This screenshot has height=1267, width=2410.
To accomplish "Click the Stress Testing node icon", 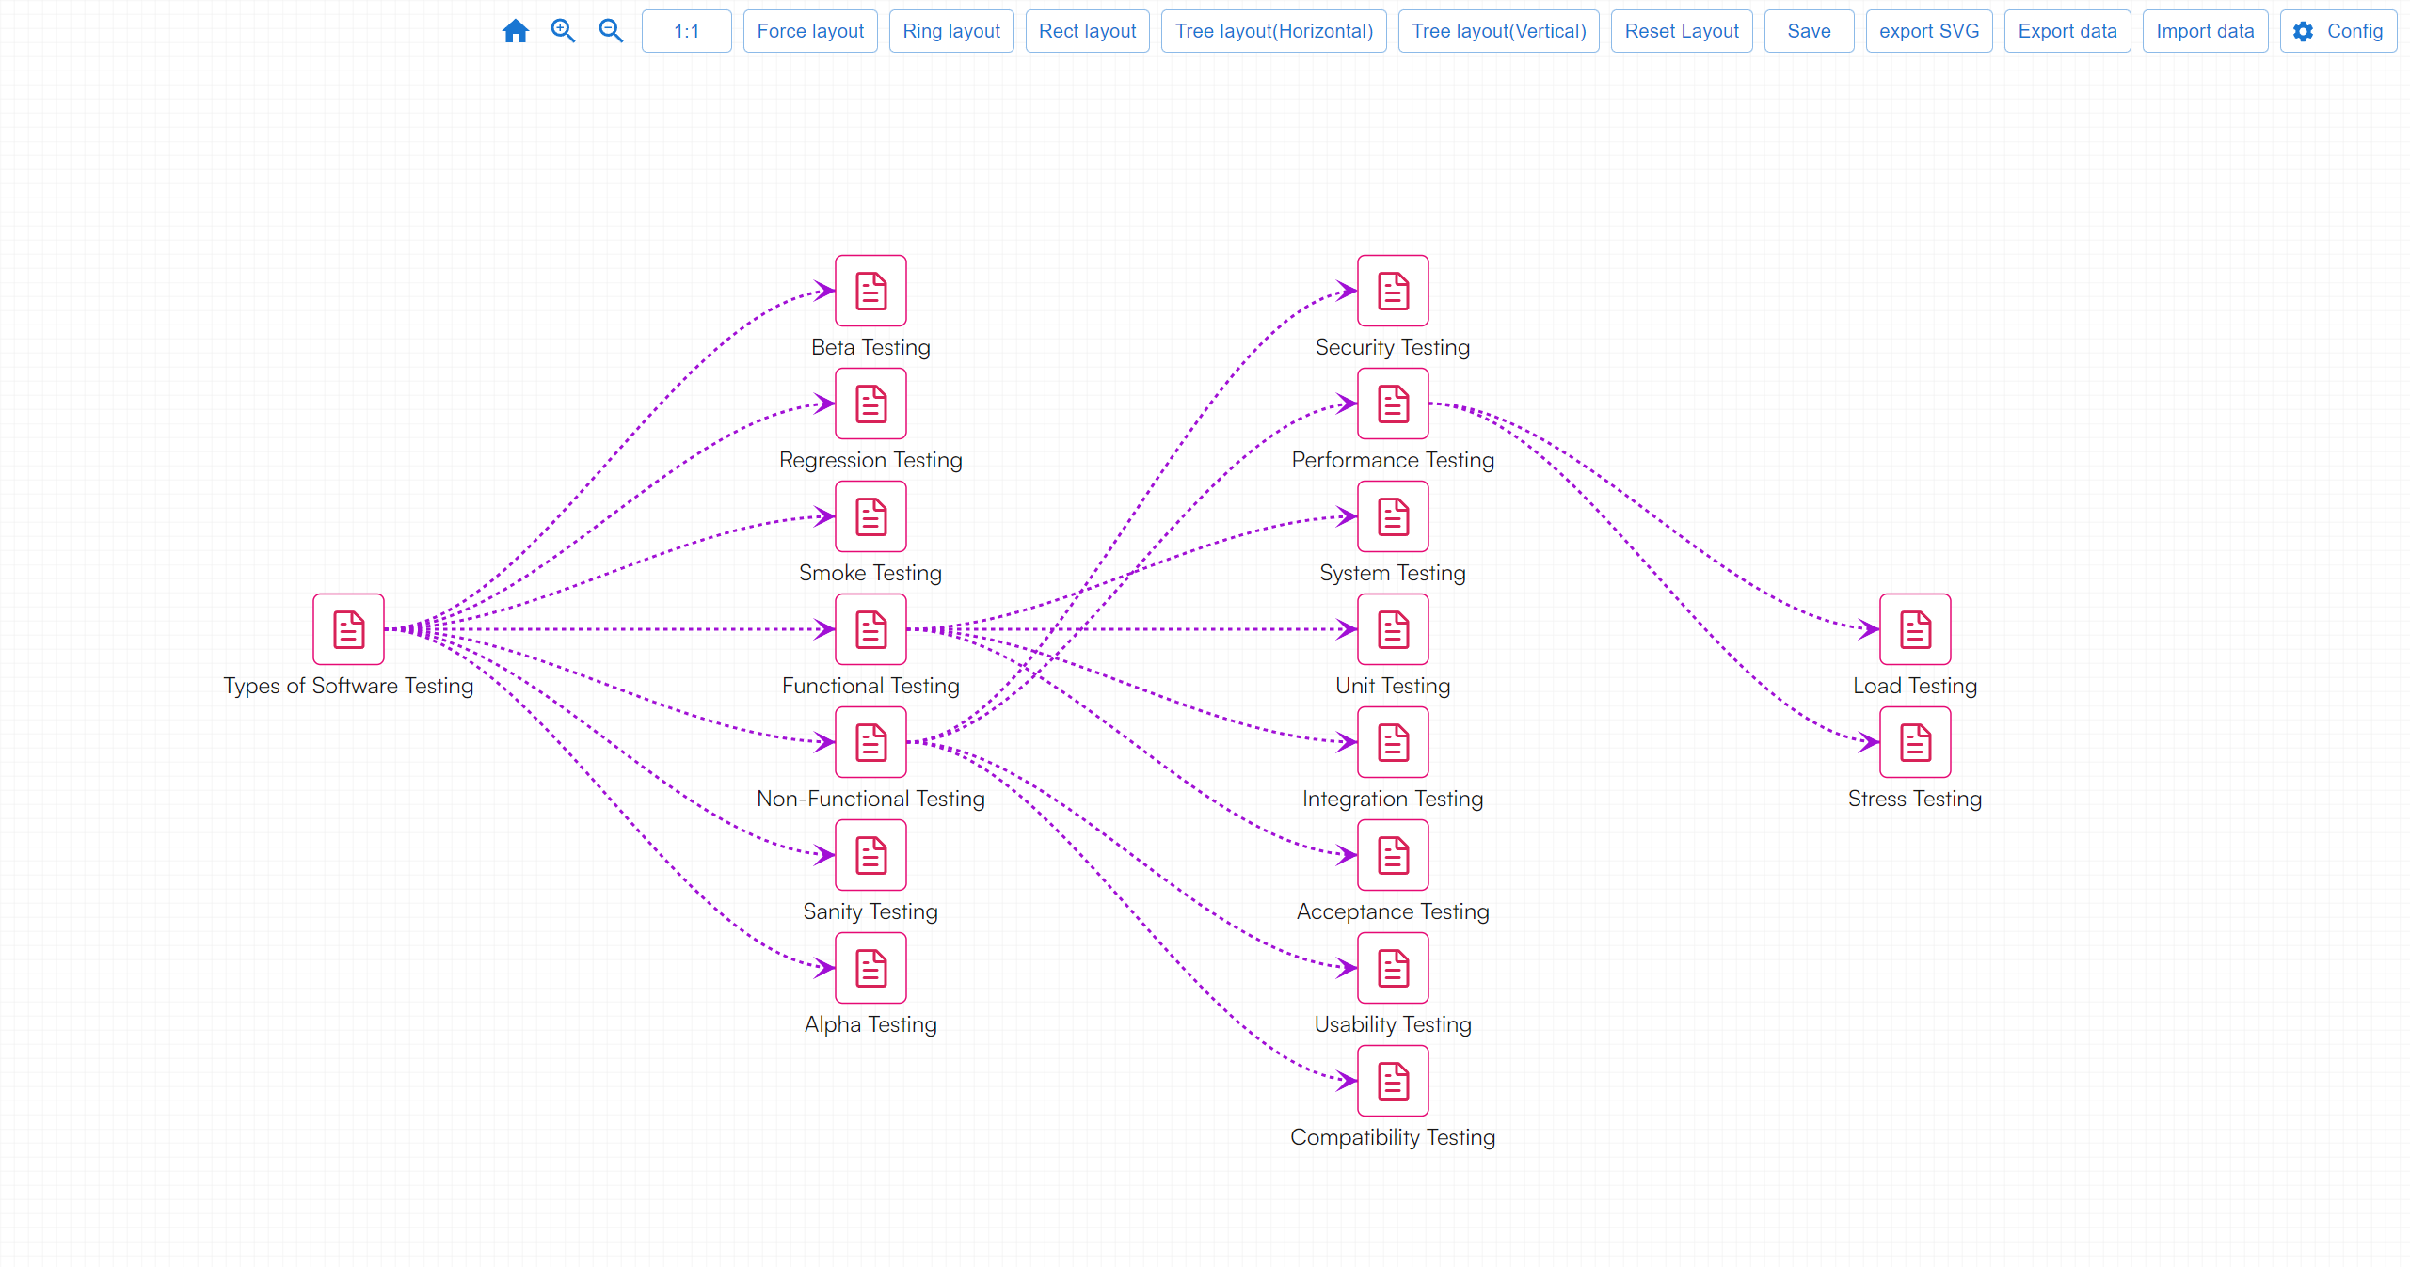I will coord(1915,742).
